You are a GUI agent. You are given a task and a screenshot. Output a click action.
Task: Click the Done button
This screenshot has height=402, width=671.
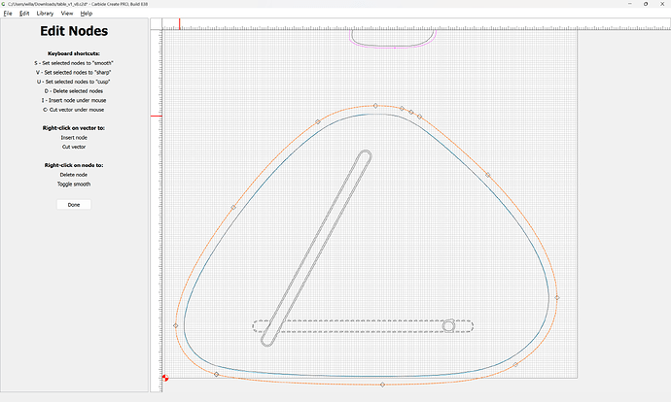click(x=74, y=205)
